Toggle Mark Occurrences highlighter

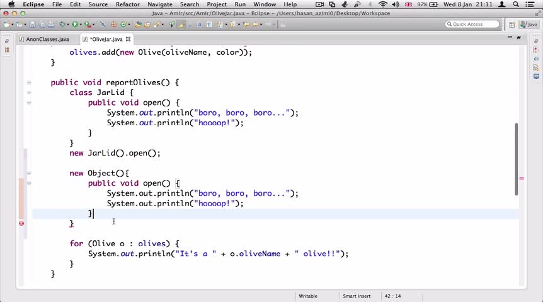tap(181, 25)
